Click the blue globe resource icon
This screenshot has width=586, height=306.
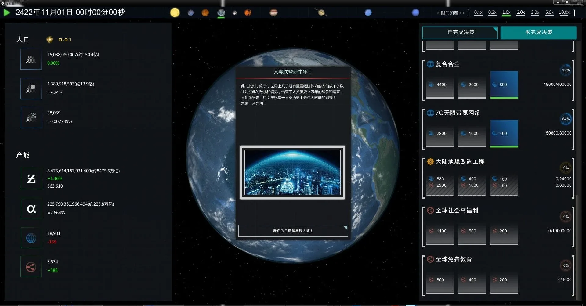pyautogui.click(x=31, y=238)
